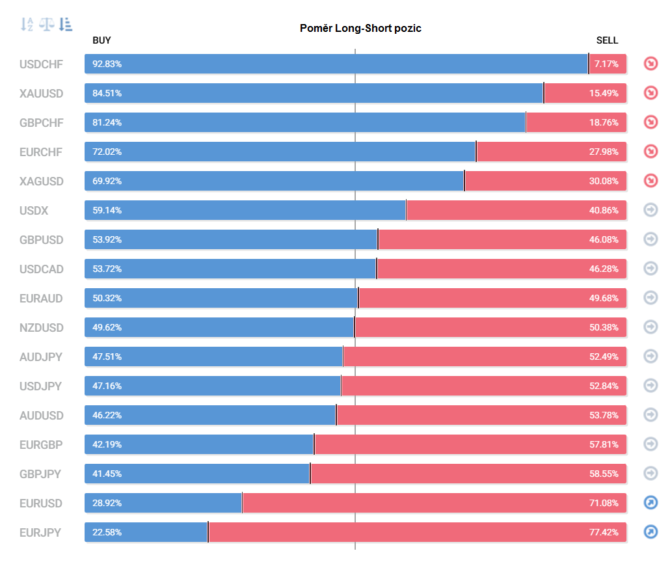Click the red down arrow beside USDCHF
The width and height of the screenshot is (672, 564).
point(651,64)
